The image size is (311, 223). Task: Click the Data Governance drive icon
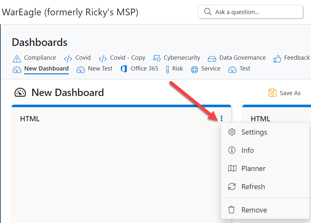pos(212,59)
